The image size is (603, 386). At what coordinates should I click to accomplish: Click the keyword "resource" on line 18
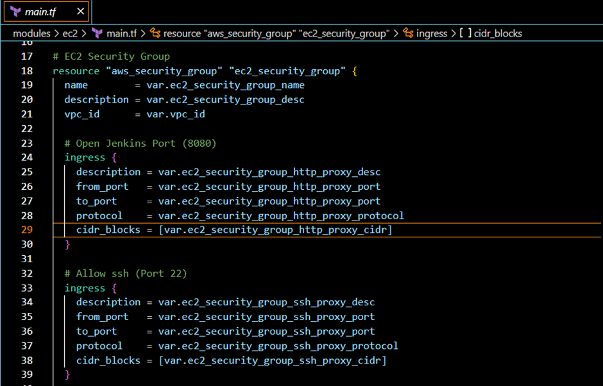(76, 71)
